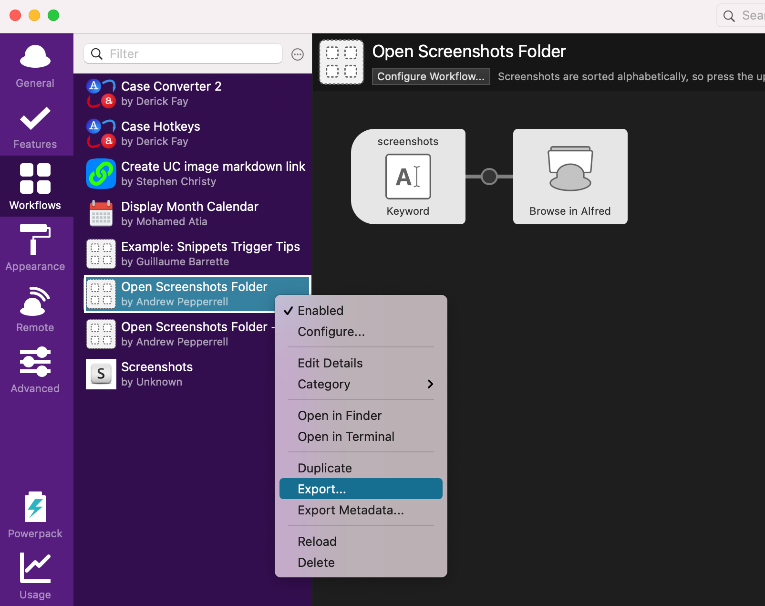Open the Remote section
765x606 pixels.
click(x=35, y=308)
